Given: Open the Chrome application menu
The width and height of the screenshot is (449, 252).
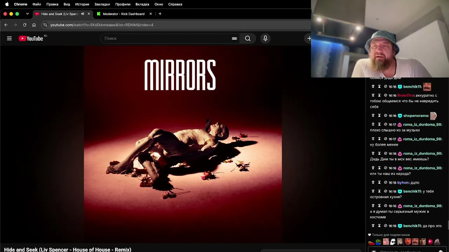Looking at the screenshot, I should (21, 4).
